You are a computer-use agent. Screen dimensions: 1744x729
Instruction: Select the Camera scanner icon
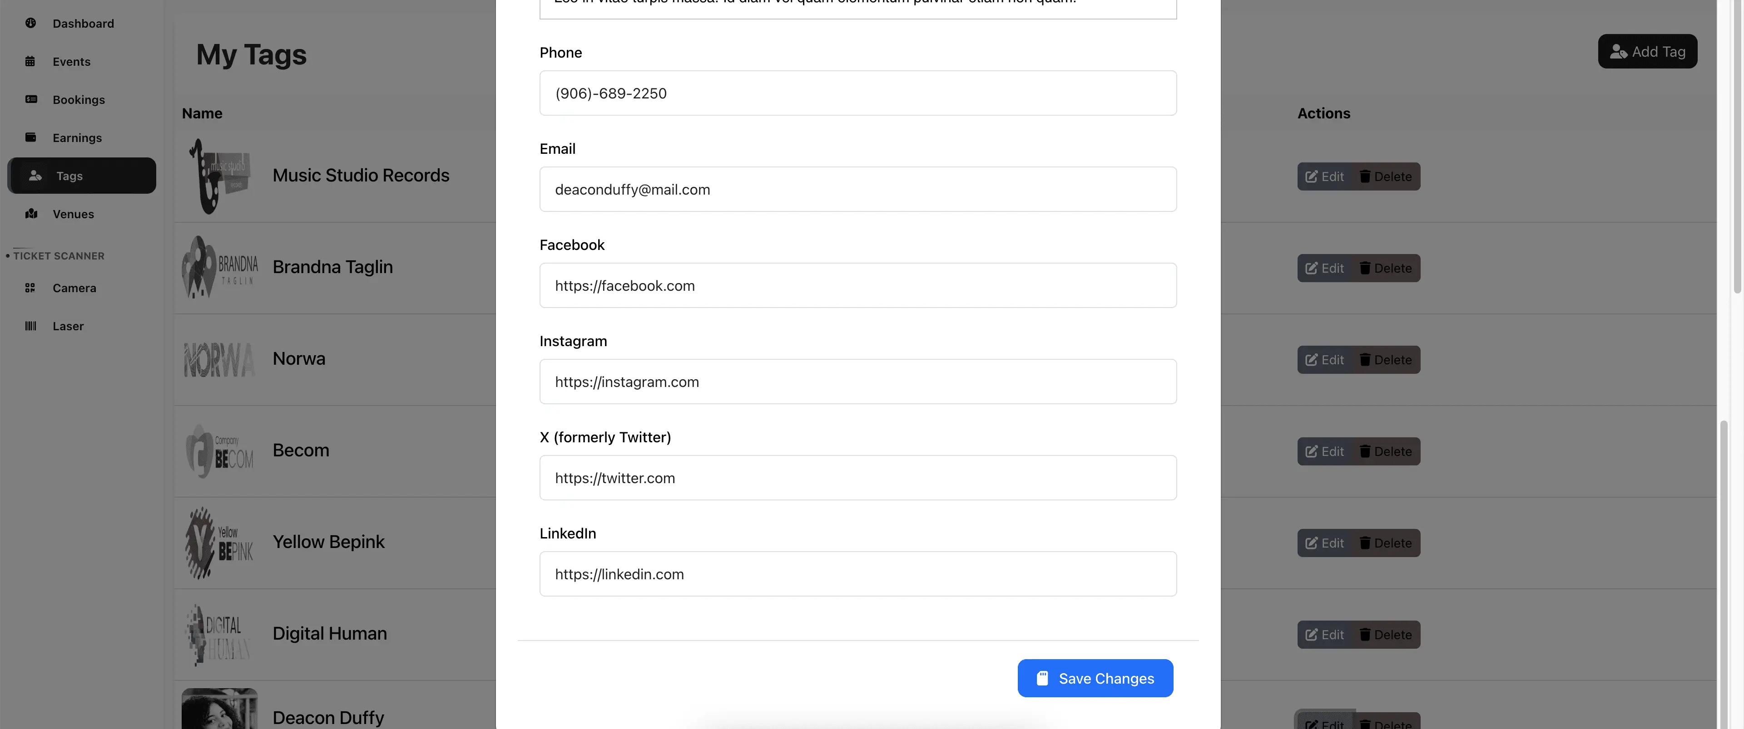point(30,288)
